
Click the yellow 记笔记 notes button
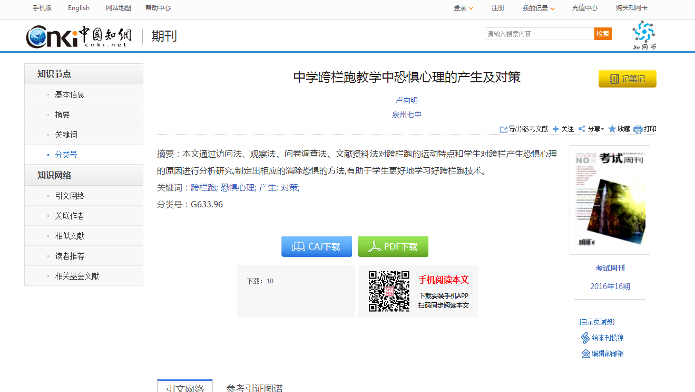coord(627,79)
